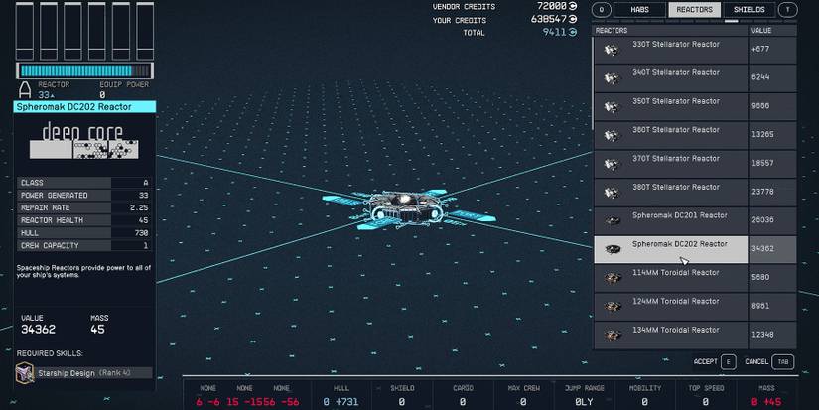This screenshot has width=819, height=410.
Task: Select 124MM Toroidal Reactor row
Action: (695, 307)
